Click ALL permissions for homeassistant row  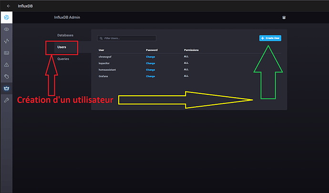click(186, 70)
